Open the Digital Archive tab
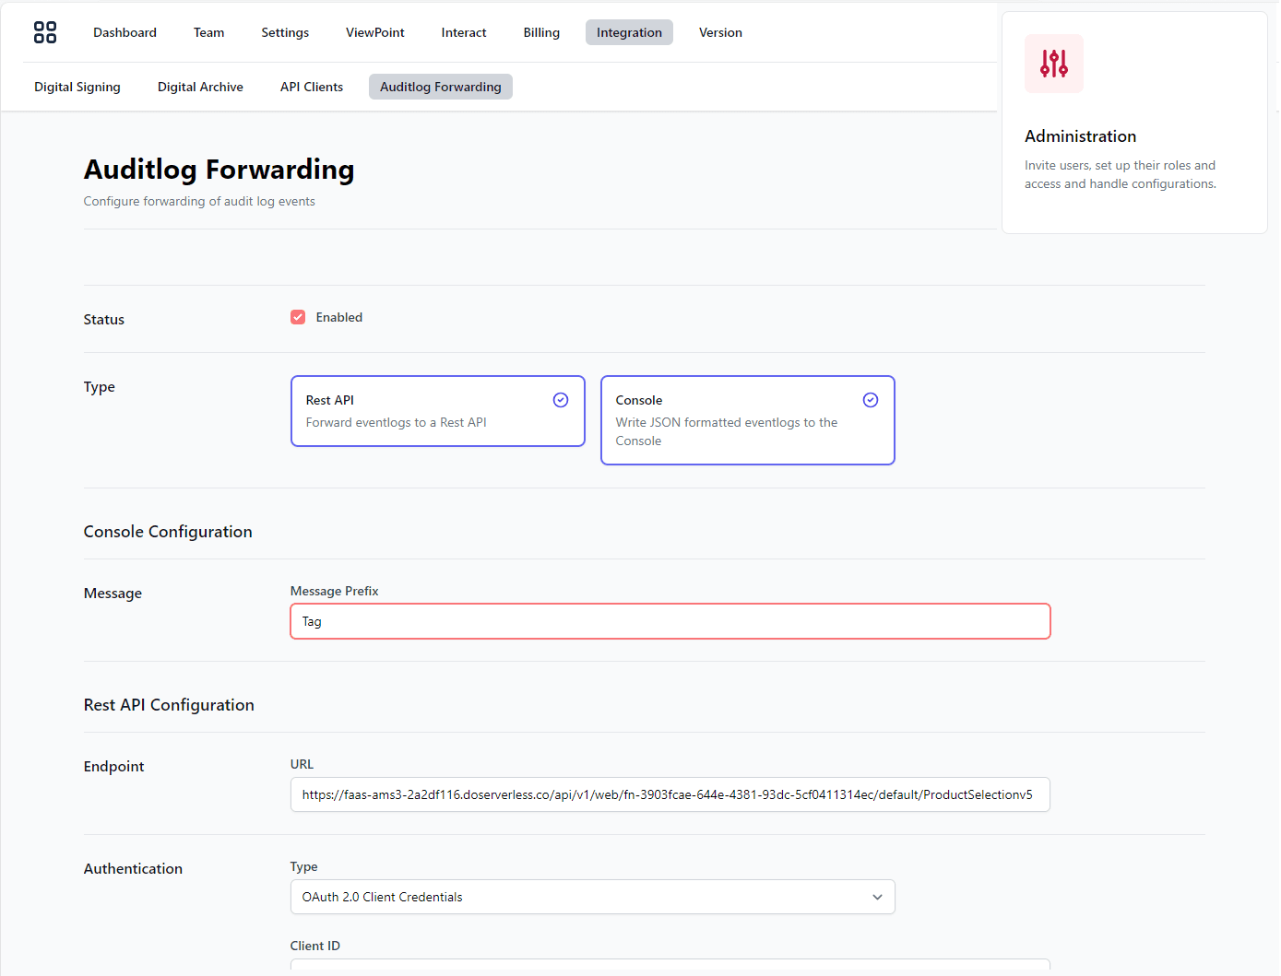 200,86
